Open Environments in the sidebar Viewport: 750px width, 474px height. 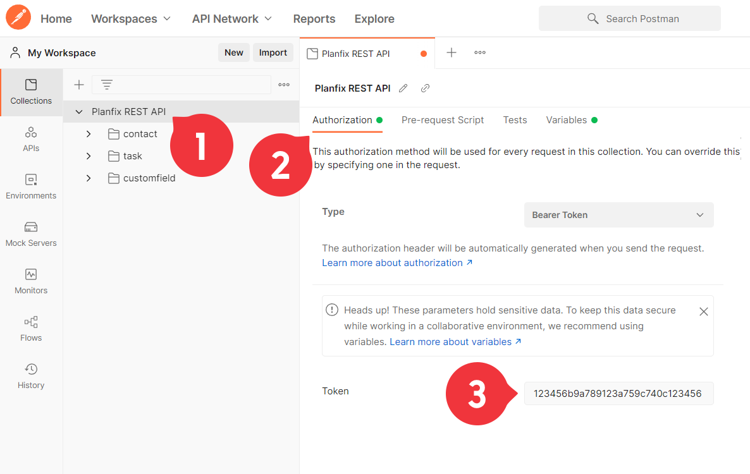pyautogui.click(x=31, y=186)
